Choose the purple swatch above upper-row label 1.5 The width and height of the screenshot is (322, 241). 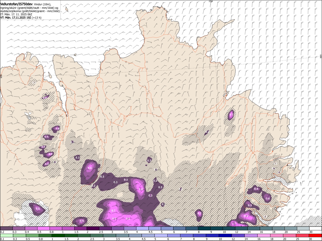[x=80, y=228]
